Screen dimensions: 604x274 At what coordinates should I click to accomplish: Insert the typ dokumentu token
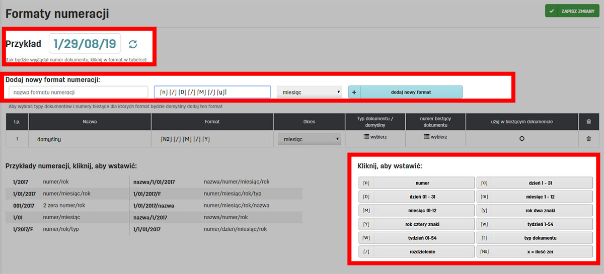539,238
